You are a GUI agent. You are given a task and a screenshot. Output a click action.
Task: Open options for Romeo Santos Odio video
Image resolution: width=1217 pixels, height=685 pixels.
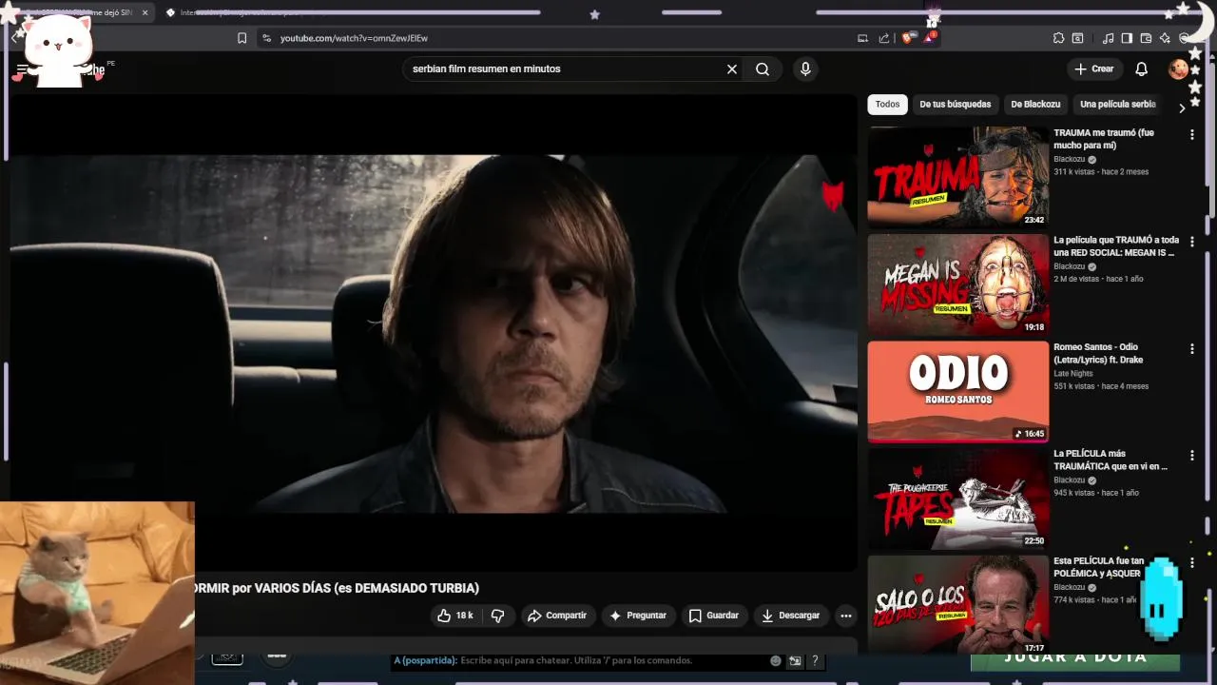point(1191,349)
